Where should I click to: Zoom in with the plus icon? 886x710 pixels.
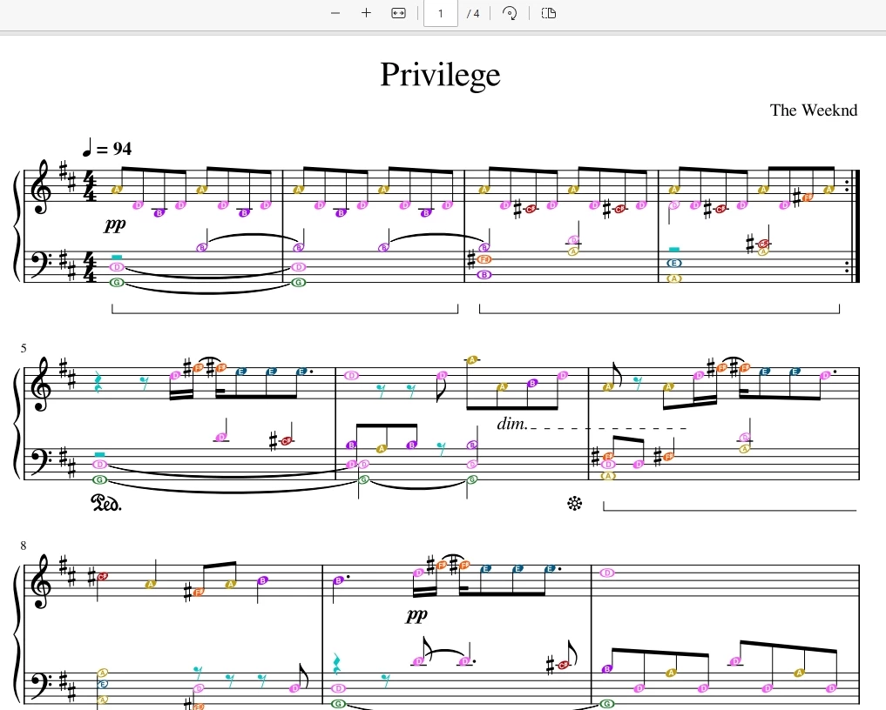tap(366, 13)
